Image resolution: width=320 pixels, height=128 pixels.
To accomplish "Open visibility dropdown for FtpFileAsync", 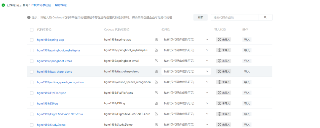I will 186,92.
